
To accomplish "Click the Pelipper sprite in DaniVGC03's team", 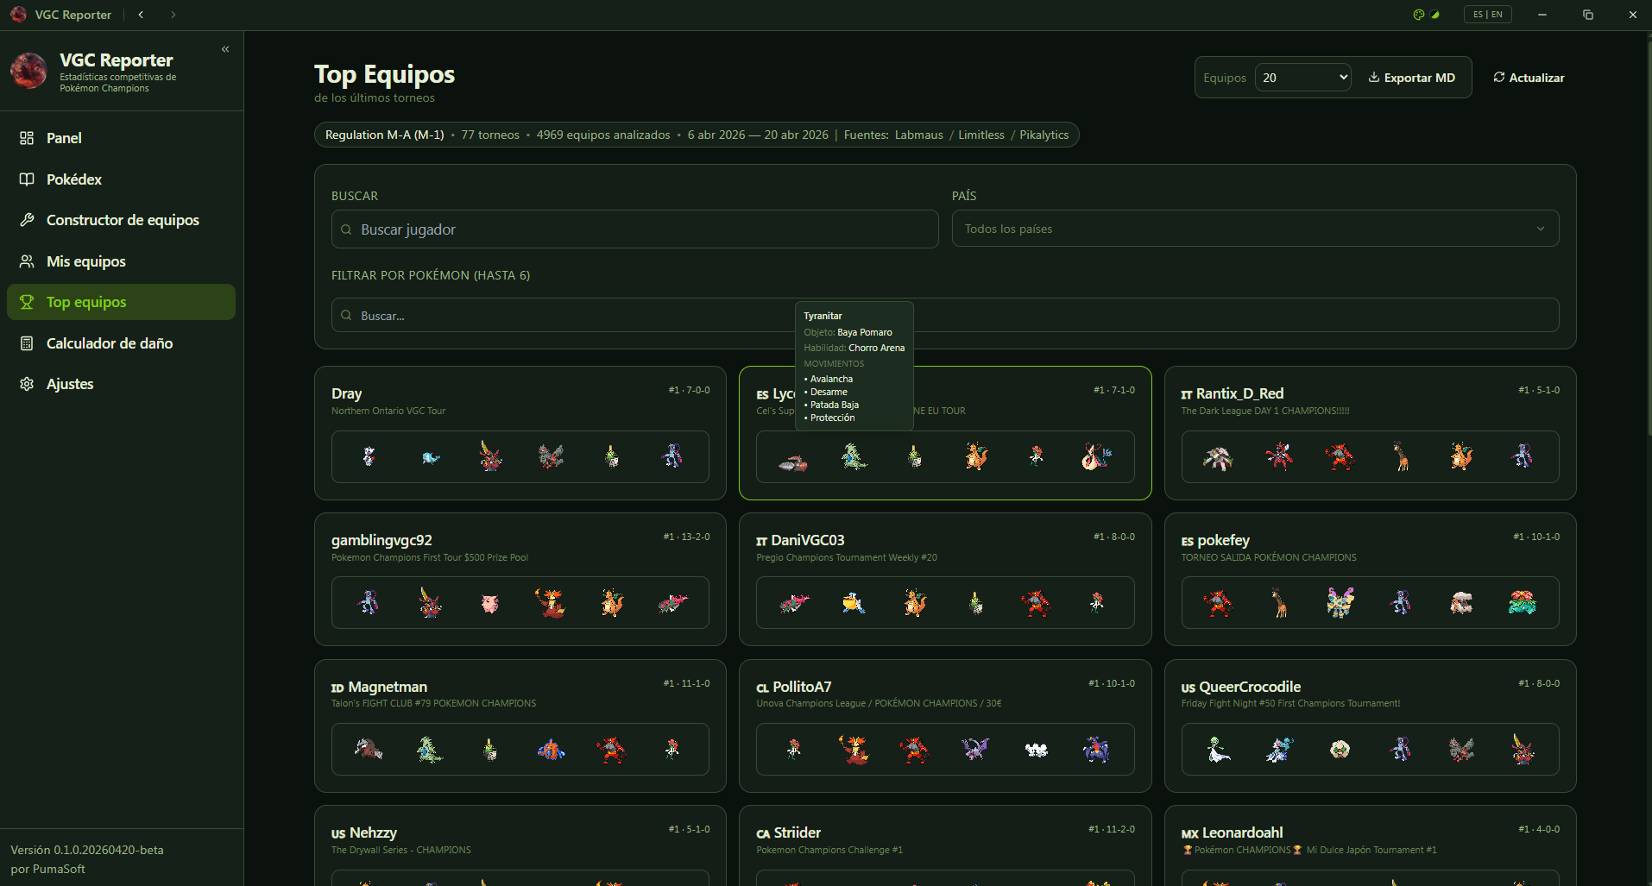I will [x=854, y=603].
